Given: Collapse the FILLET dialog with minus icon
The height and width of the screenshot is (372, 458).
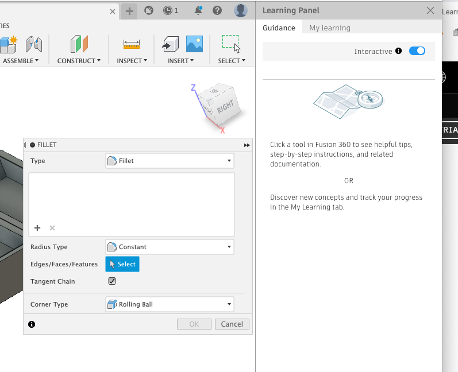Looking at the screenshot, I should (x=32, y=145).
